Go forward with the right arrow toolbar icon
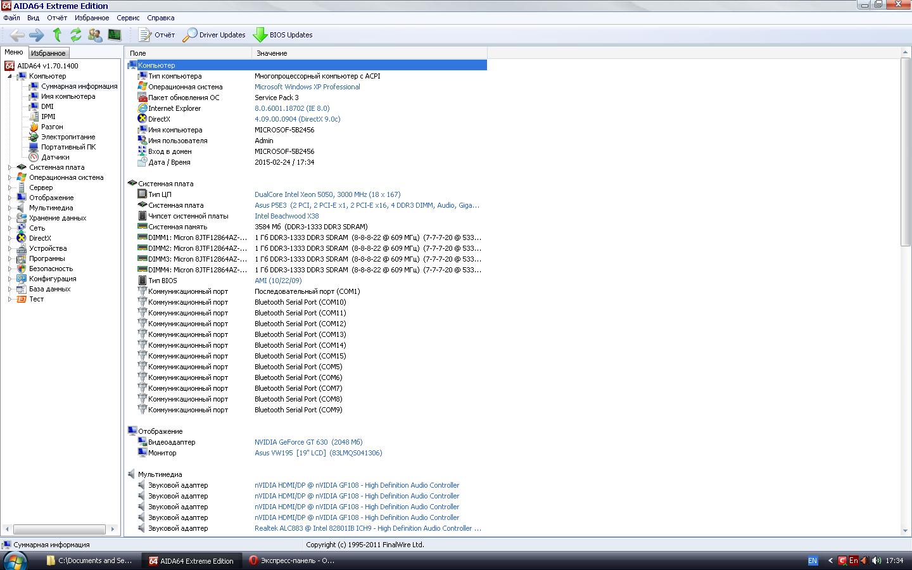 click(x=37, y=35)
